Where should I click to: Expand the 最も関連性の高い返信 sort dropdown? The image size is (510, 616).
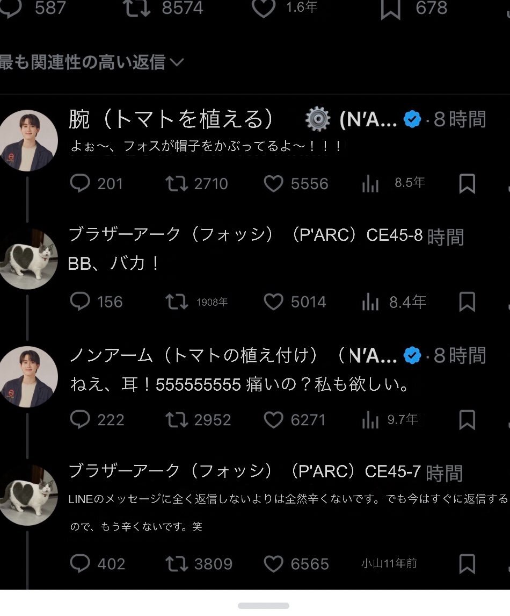91,62
